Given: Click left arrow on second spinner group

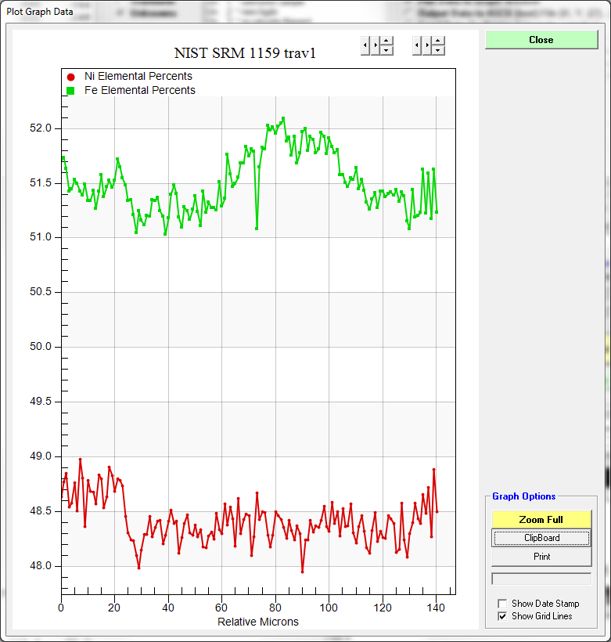Looking at the screenshot, I should point(417,45).
